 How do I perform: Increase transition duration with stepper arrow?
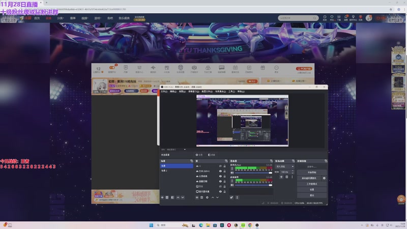click(293, 171)
